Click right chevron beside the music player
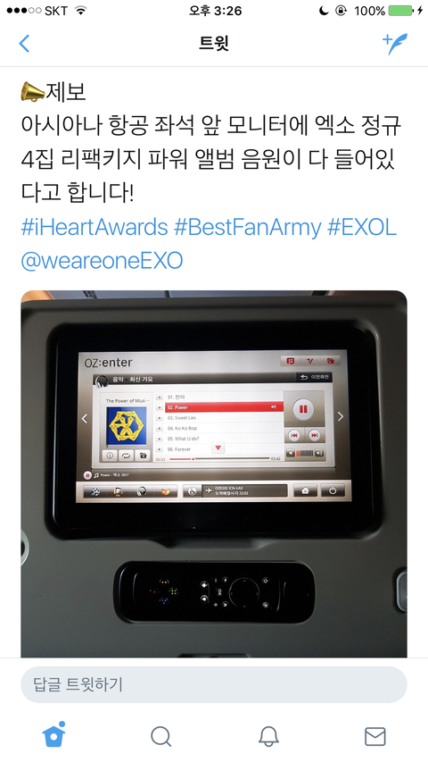Image resolution: width=428 pixels, height=762 pixels. point(340,416)
